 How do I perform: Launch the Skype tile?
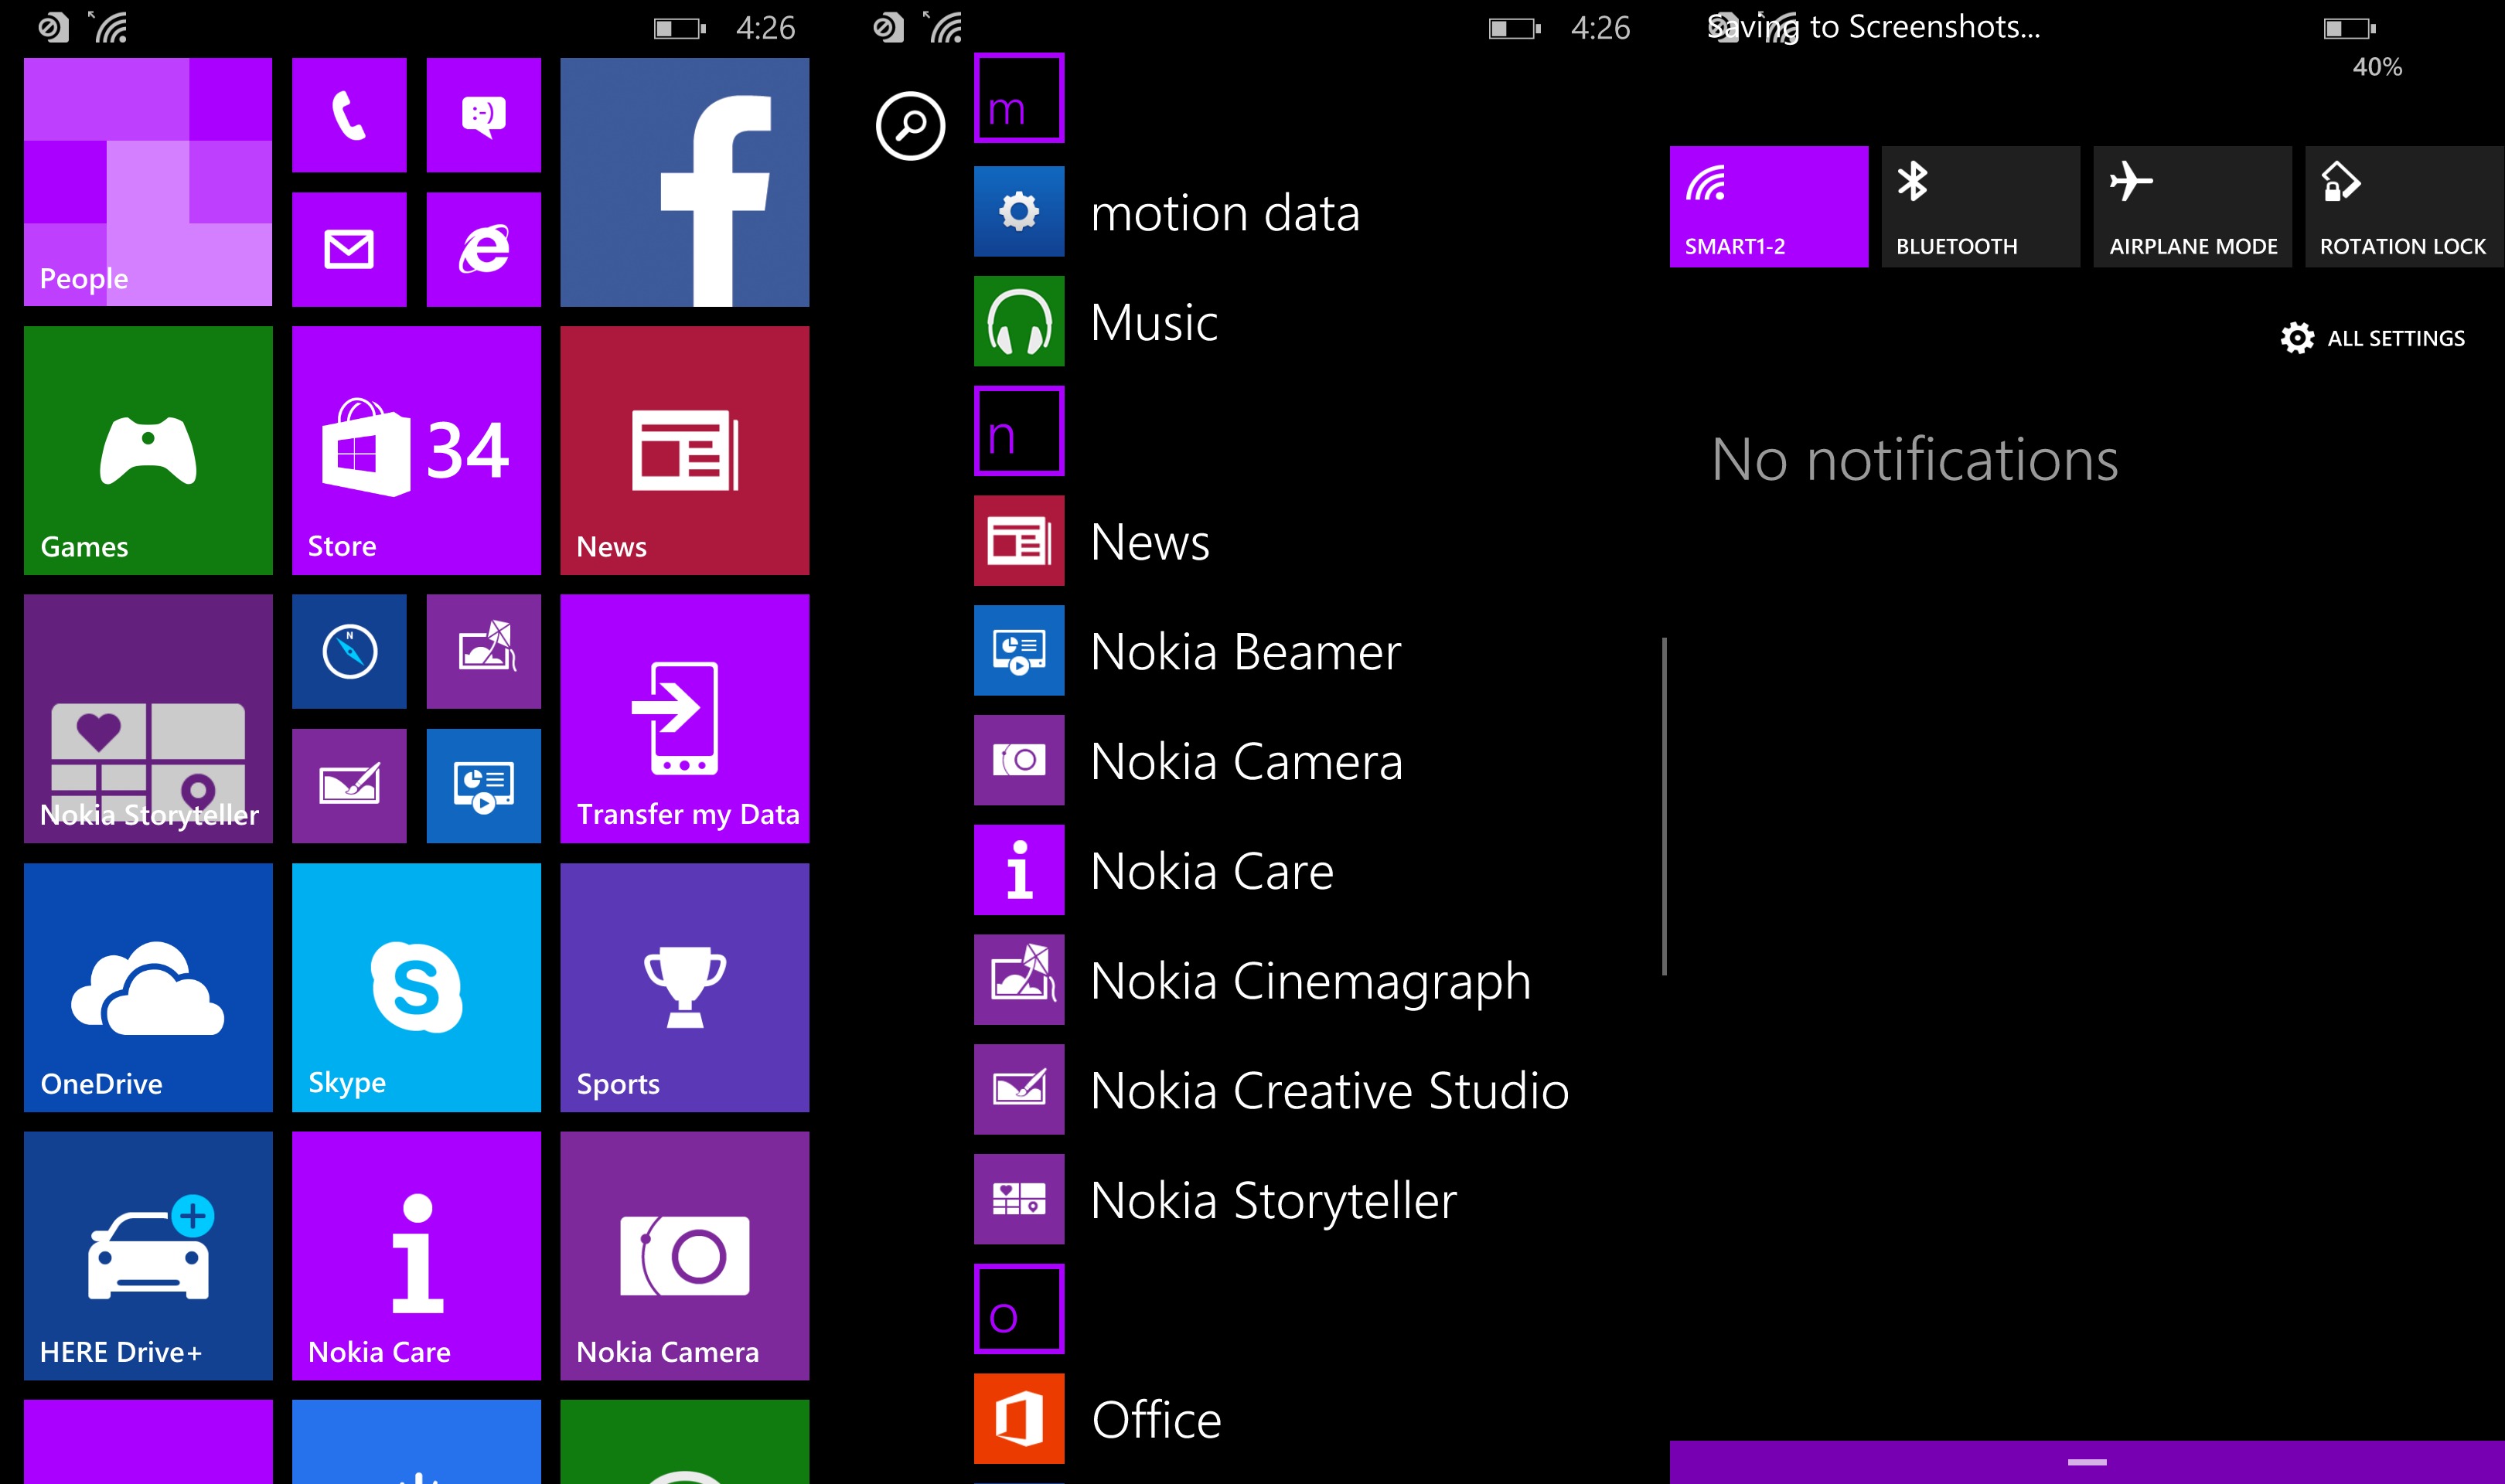(x=416, y=987)
